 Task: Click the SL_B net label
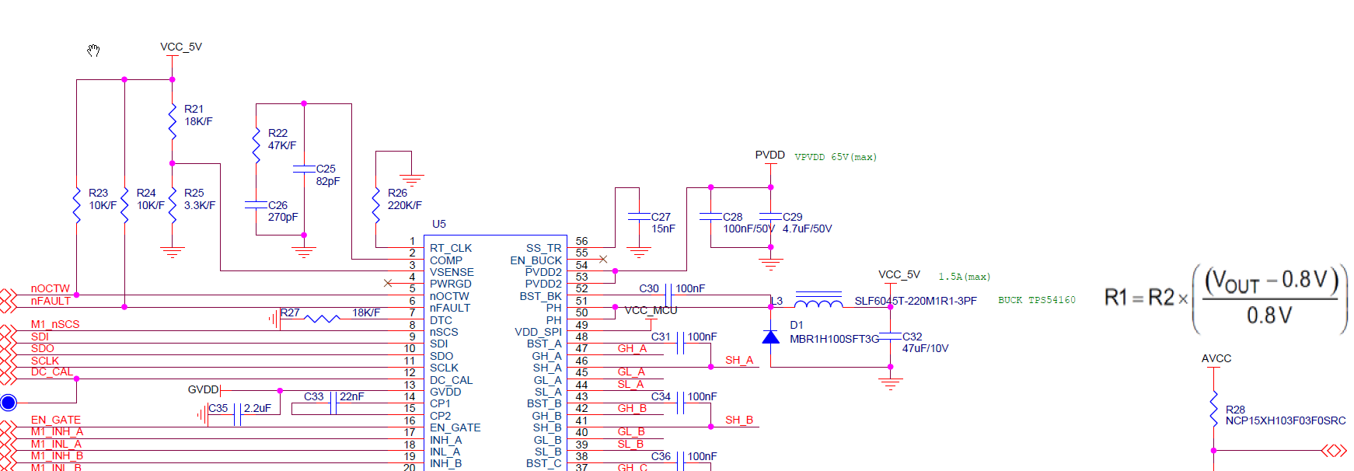click(630, 444)
